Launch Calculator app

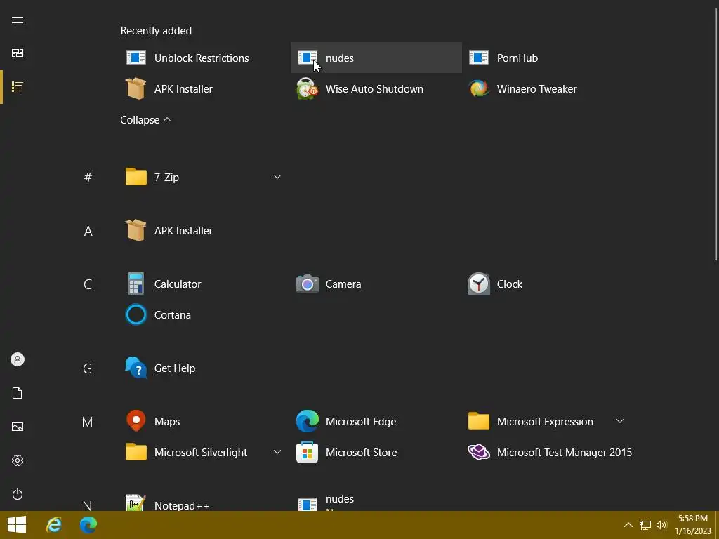pyautogui.click(x=205, y=284)
